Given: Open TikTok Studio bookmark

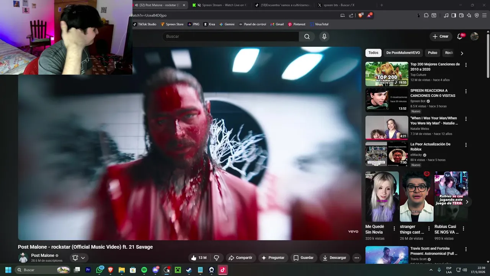Looking at the screenshot, I should [145, 24].
